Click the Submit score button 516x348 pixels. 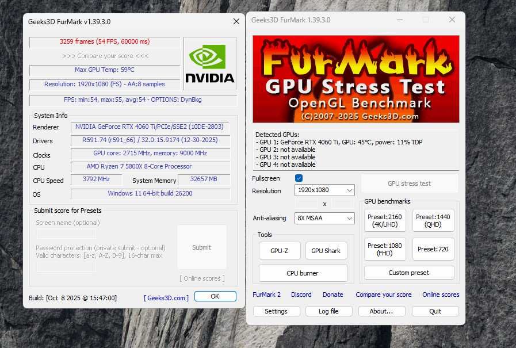[202, 247]
